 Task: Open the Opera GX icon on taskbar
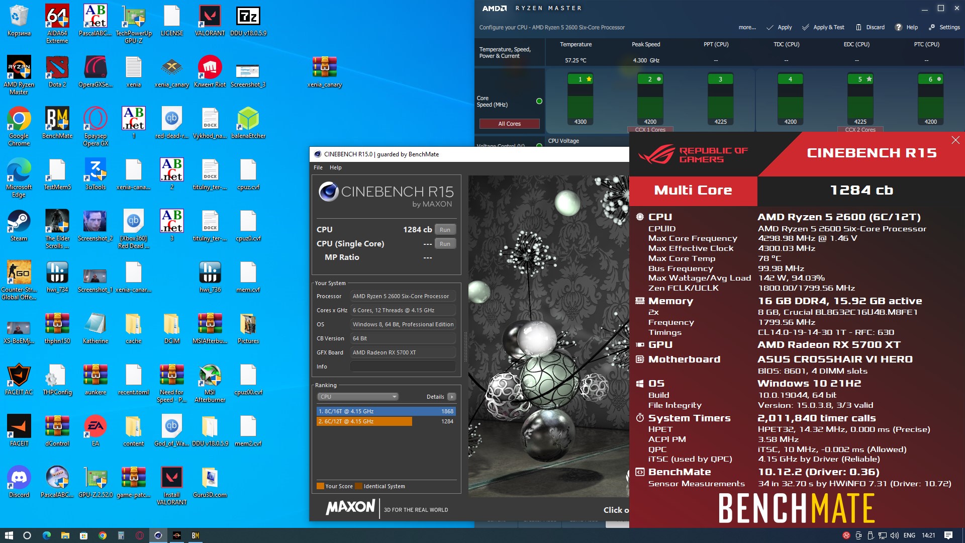pyautogui.click(x=139, y=535)
